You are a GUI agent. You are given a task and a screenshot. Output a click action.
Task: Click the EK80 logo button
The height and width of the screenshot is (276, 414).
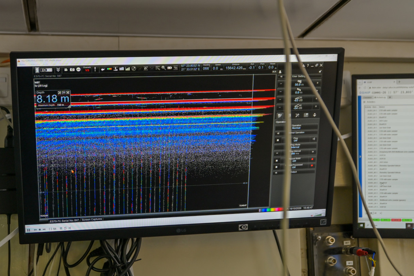coord(46,70)
